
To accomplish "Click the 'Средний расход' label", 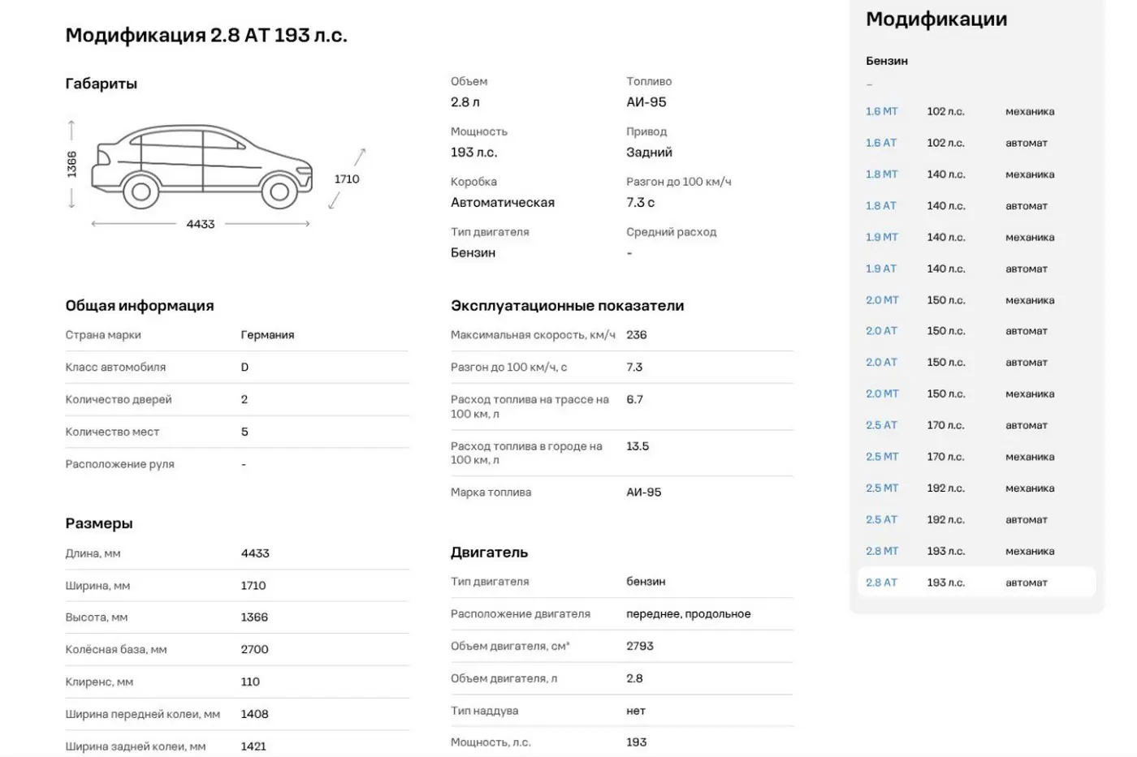I will 672,232.
